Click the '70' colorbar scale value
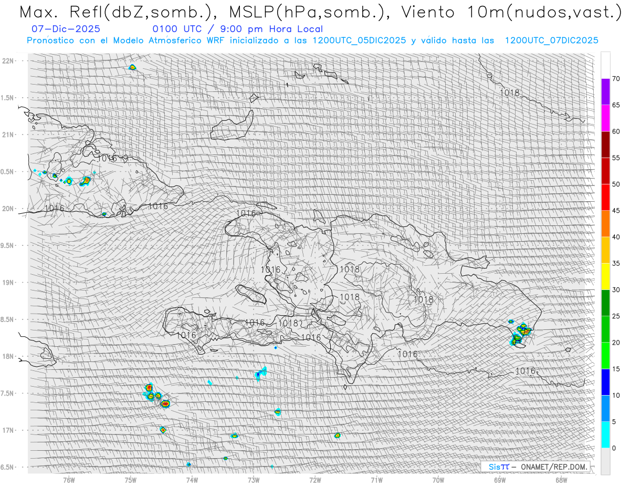The width and height of the screenshot is (630, 487). (x=616, y=79)
